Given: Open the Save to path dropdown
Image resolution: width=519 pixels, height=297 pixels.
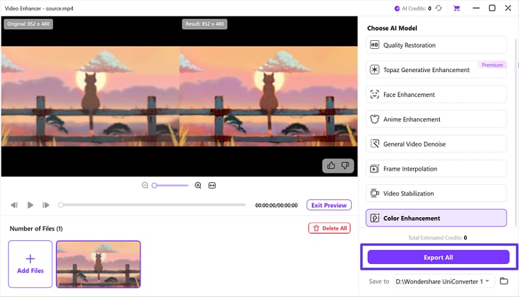Looking at the screenshot, I should tap(444, 281).
